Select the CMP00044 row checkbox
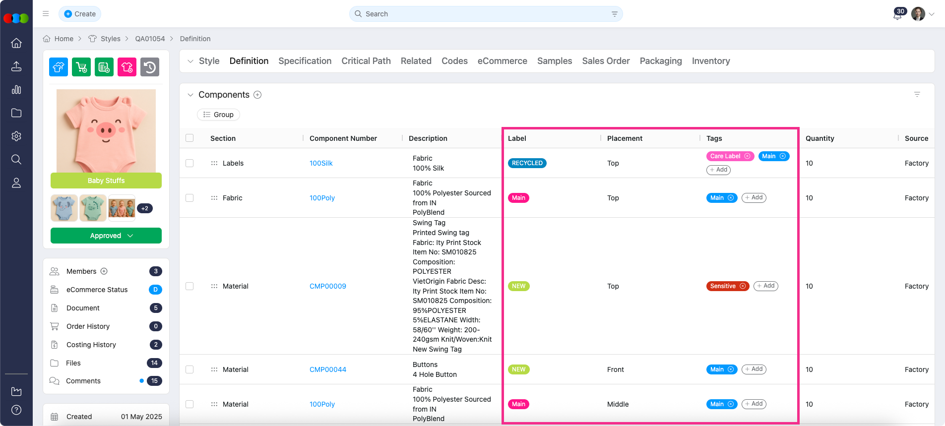945x426 pixels. click(x=189, y=369)
